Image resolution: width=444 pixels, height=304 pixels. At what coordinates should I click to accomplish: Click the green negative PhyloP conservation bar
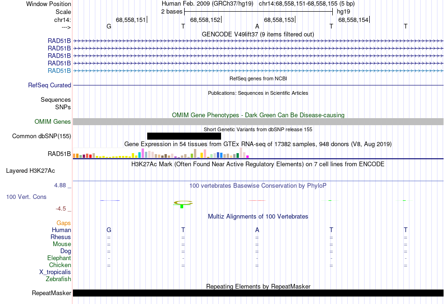pyautogui.click(x=182, y=206)
